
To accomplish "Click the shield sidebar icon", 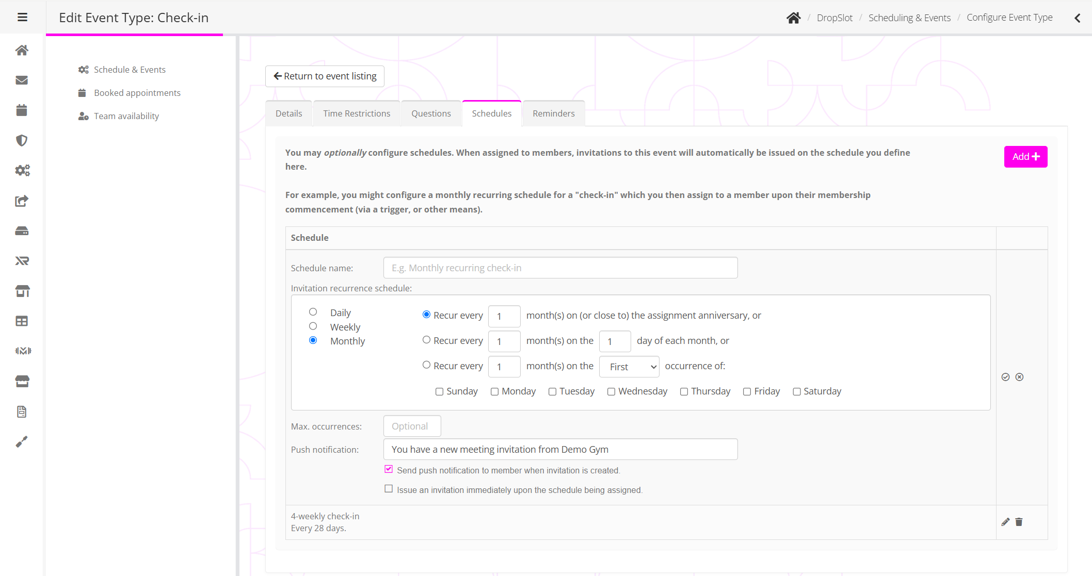I will [22, 140].
